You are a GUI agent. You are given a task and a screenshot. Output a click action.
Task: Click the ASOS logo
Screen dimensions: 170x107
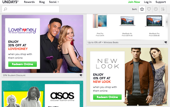tap(62, 97)
